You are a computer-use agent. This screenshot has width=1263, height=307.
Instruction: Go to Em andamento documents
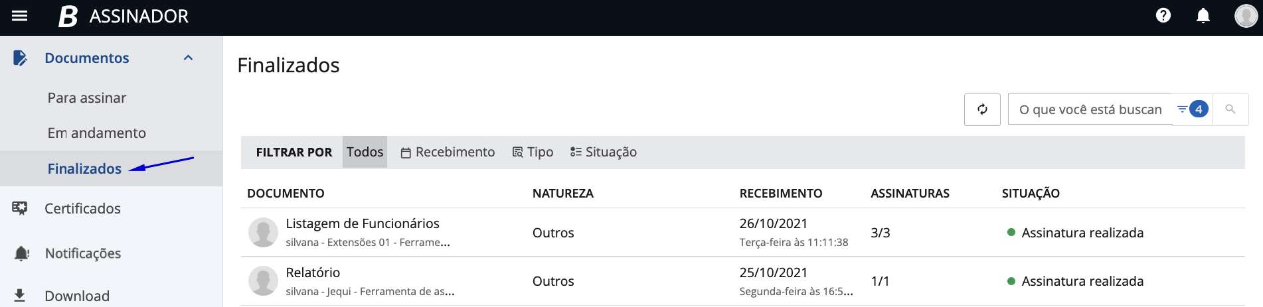[97, 133]
